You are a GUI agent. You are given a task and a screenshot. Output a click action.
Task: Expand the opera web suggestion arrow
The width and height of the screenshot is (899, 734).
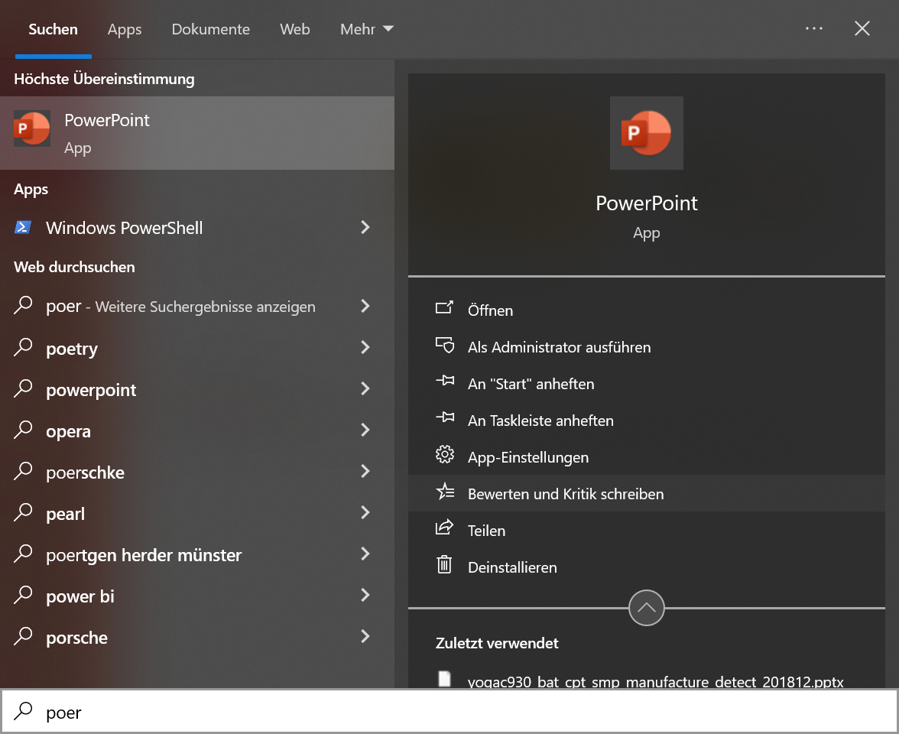[365, 430]
